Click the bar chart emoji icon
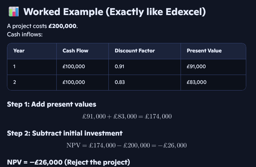256x167 pixels. (14, 12)
